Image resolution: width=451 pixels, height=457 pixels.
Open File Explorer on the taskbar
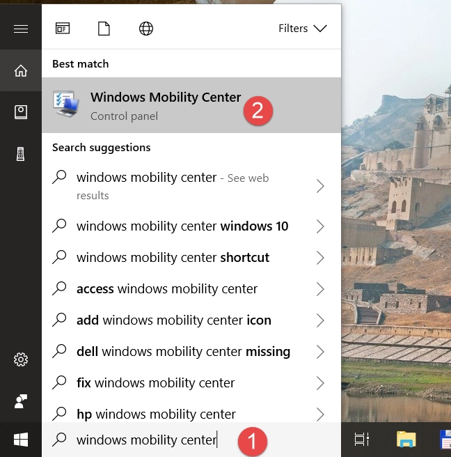tap(406, 439)
